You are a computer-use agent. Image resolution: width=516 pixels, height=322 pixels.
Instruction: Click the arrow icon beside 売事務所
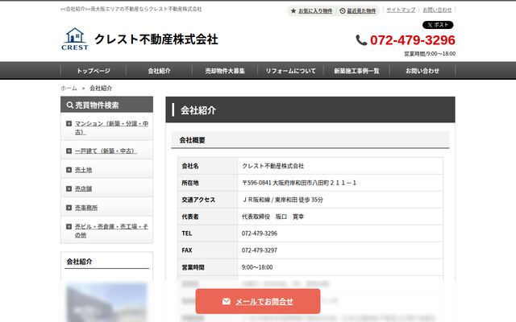pyautogui.click(x=69, y=208)
